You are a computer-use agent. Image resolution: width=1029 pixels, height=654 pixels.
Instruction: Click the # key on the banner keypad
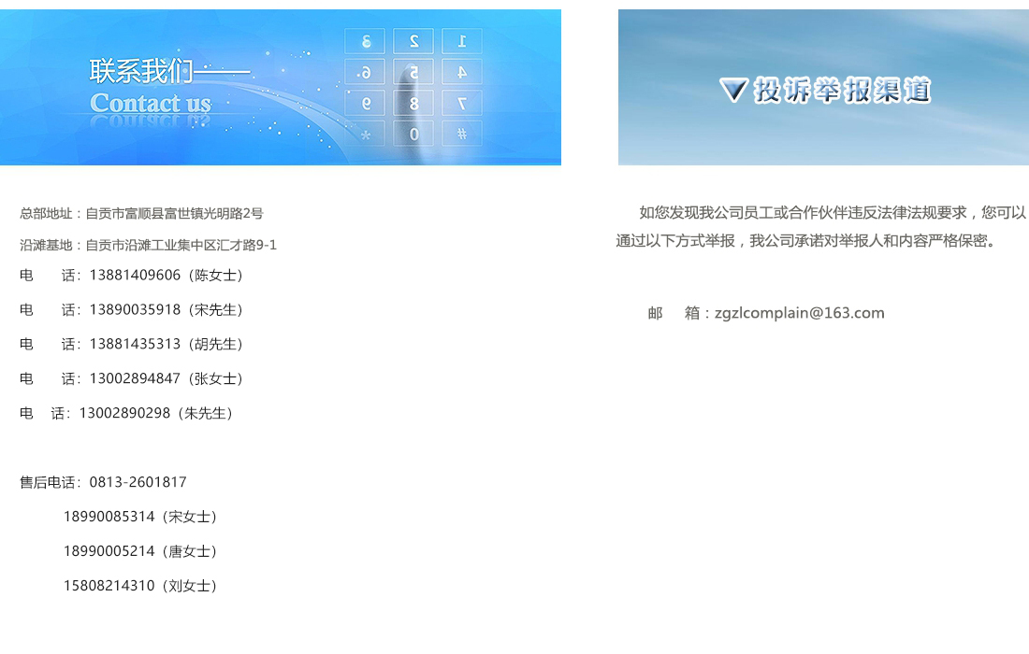coord(462,134)
